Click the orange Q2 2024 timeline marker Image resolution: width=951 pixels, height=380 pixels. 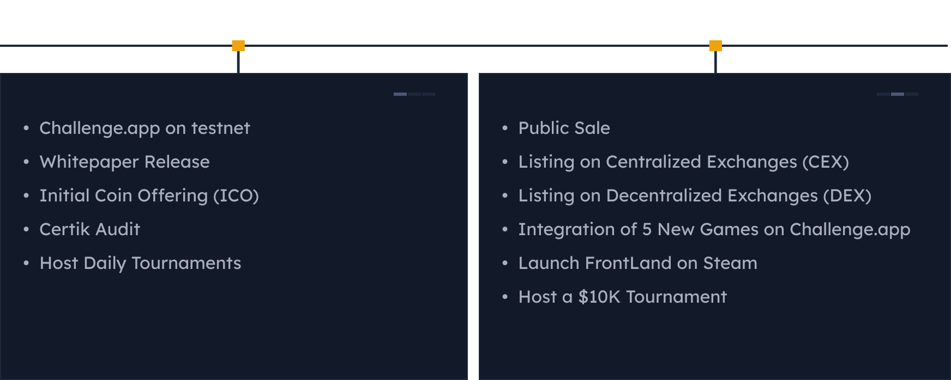tap(715, 46)
